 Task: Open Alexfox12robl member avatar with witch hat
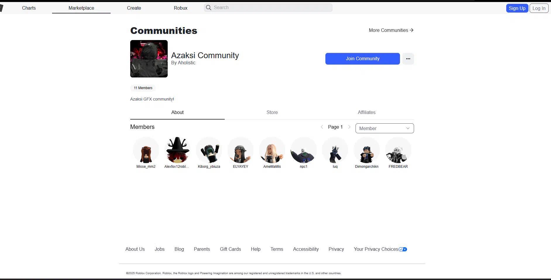(177, 150)
